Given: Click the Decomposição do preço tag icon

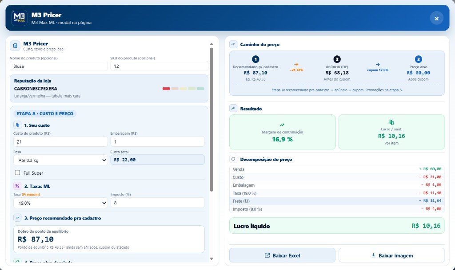Looking at the screenshot, I should point(233,159).
